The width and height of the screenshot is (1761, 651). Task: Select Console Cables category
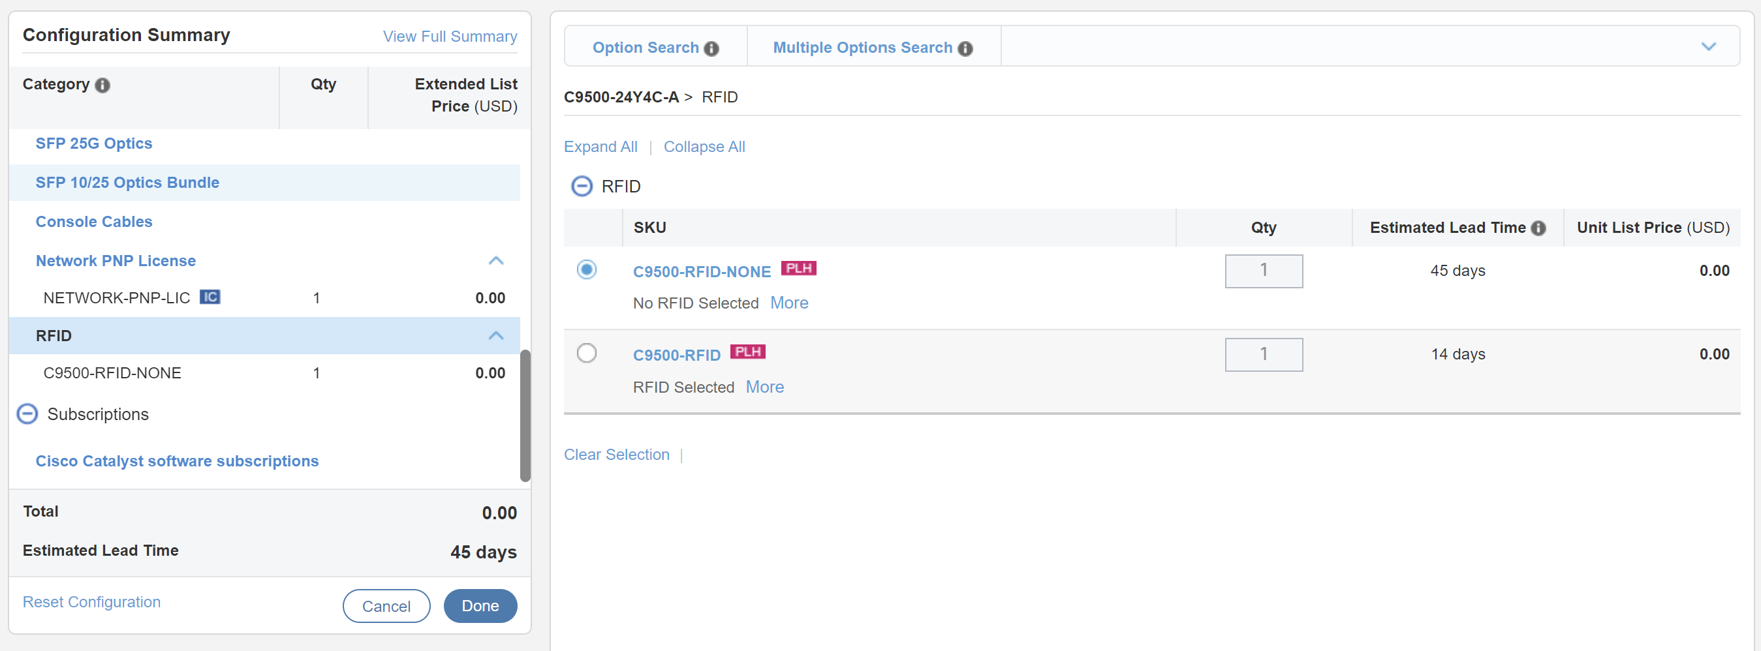pyautogui.click(x=93, y=222)
